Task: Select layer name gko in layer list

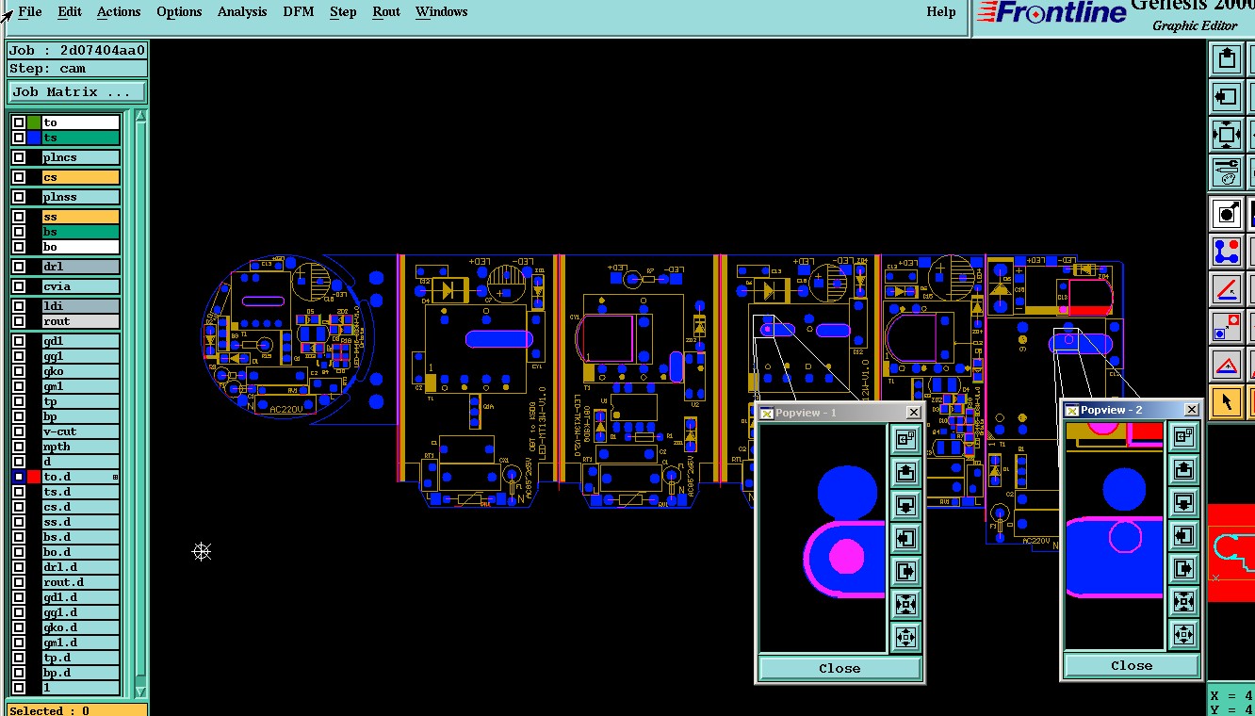Action: point(81,371)
